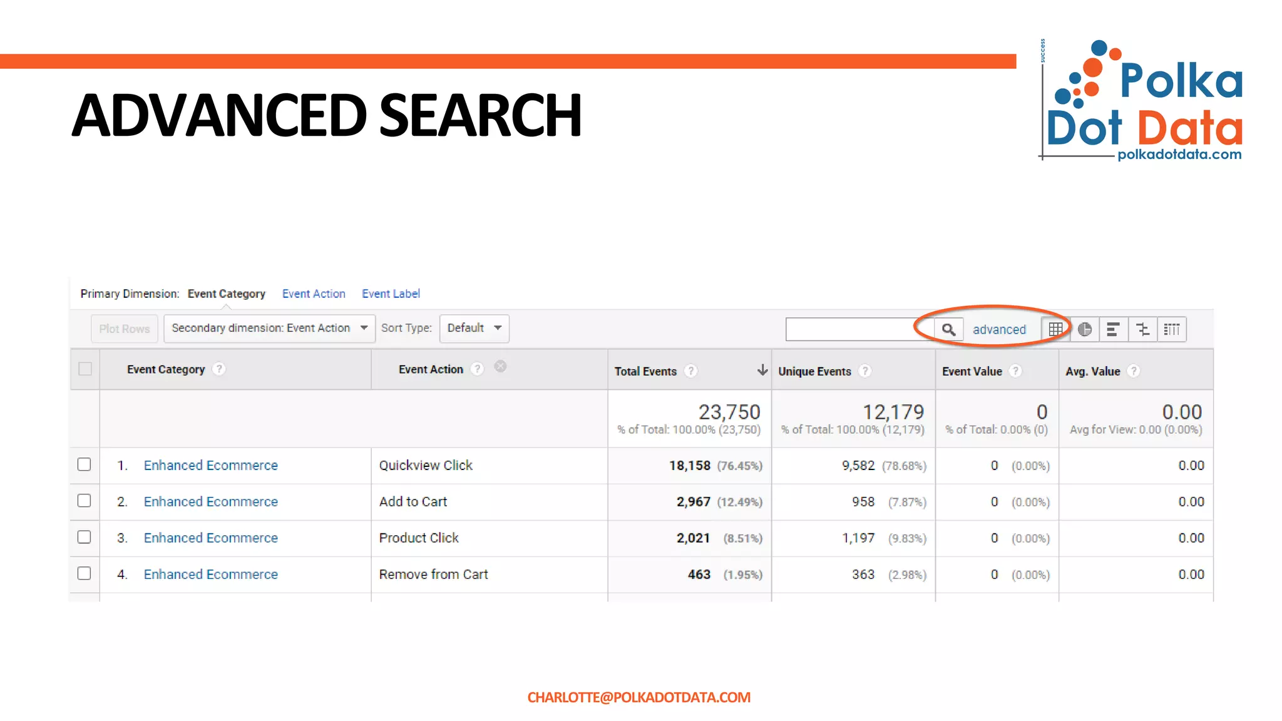Sort by Event Category column header
The height and width of the screenshot is (721, 1282).
[166, 369]
